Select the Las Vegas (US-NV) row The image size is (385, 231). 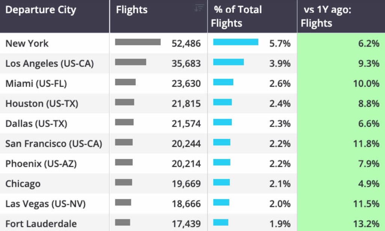pyautogui.click(x=192, y=204)
